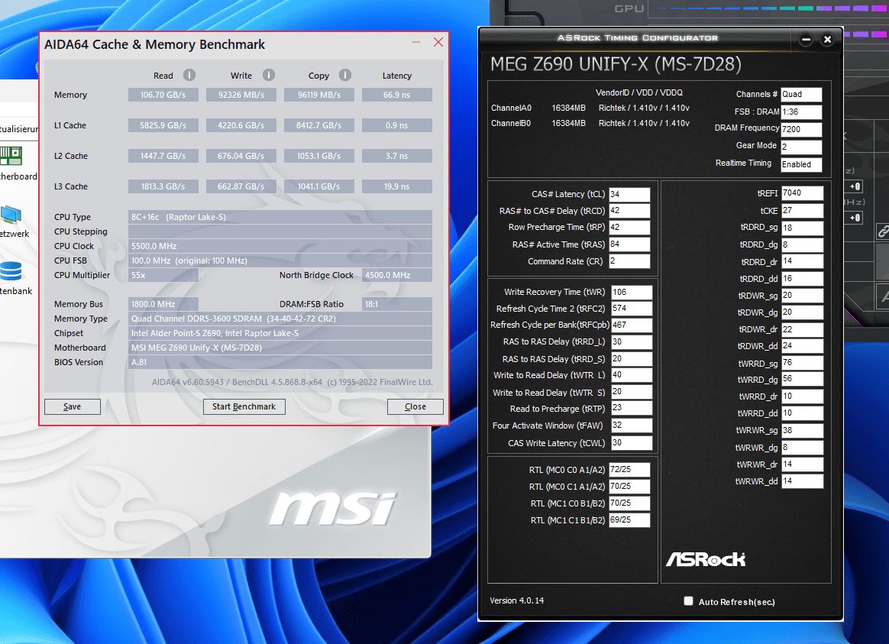Click the RTL (MC0 C0 A1/A2) field
The width and height of the screenshot is (889, 644).
[x=629, y=469]
